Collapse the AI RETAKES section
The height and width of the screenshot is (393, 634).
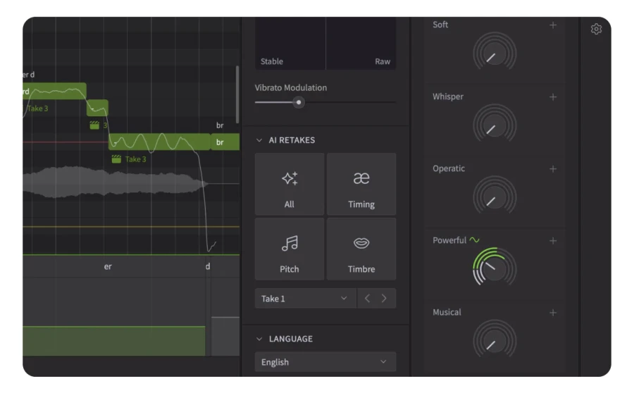259,140
